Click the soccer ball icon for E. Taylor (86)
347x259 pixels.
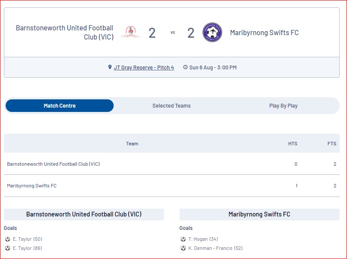tap(7, 248)
